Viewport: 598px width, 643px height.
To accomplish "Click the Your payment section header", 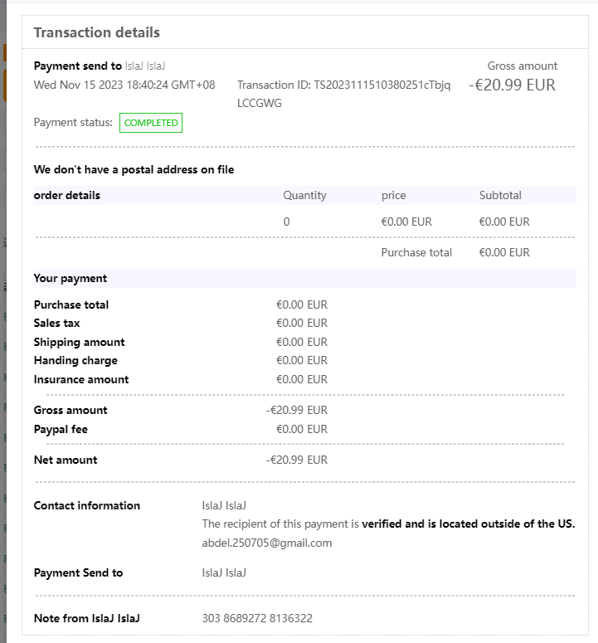I will (x=70, y=278).
